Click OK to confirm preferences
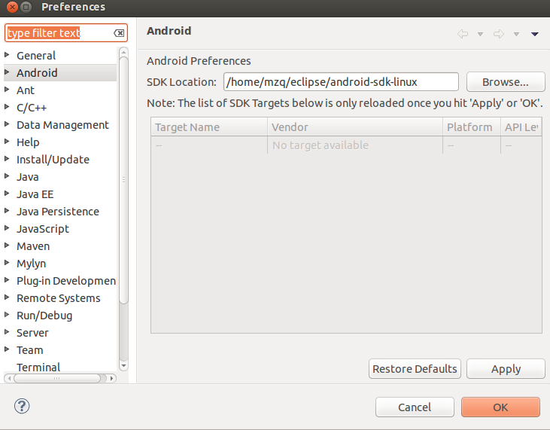550x430 pixels. [500, 407]
